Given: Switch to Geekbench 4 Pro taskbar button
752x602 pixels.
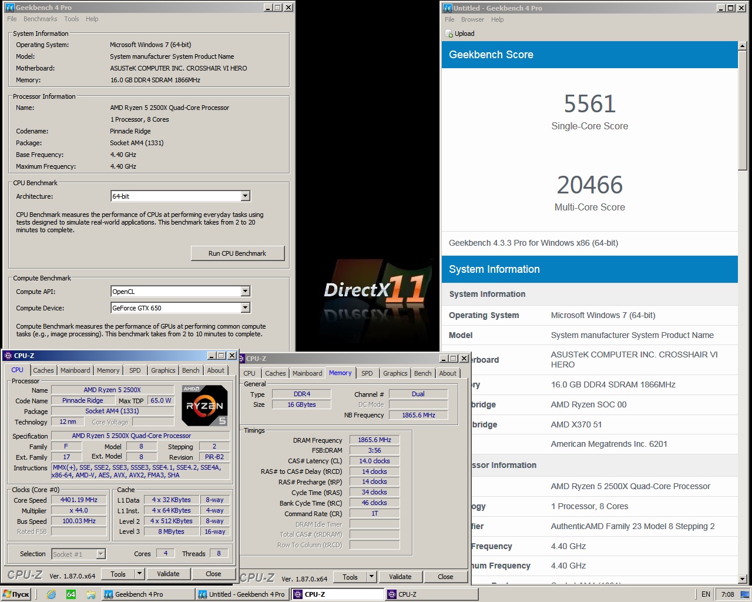Looking at the screenshot, I should (147, 594).
